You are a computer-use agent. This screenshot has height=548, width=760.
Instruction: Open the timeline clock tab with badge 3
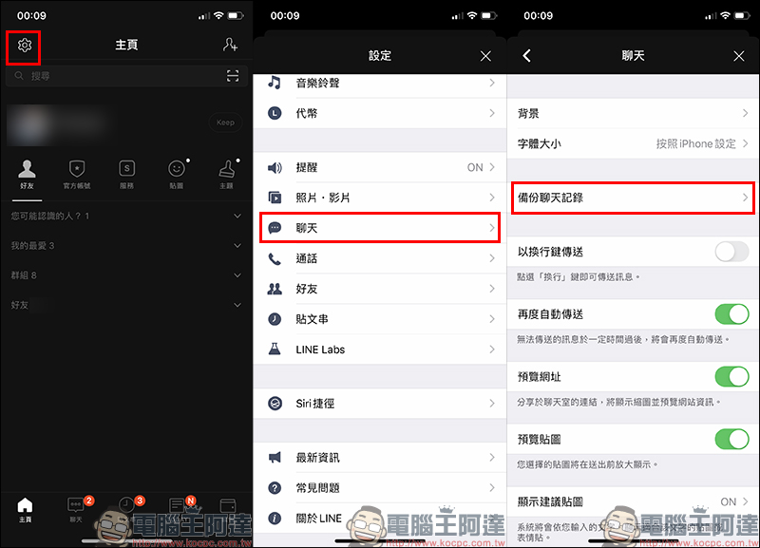[127, 506]
